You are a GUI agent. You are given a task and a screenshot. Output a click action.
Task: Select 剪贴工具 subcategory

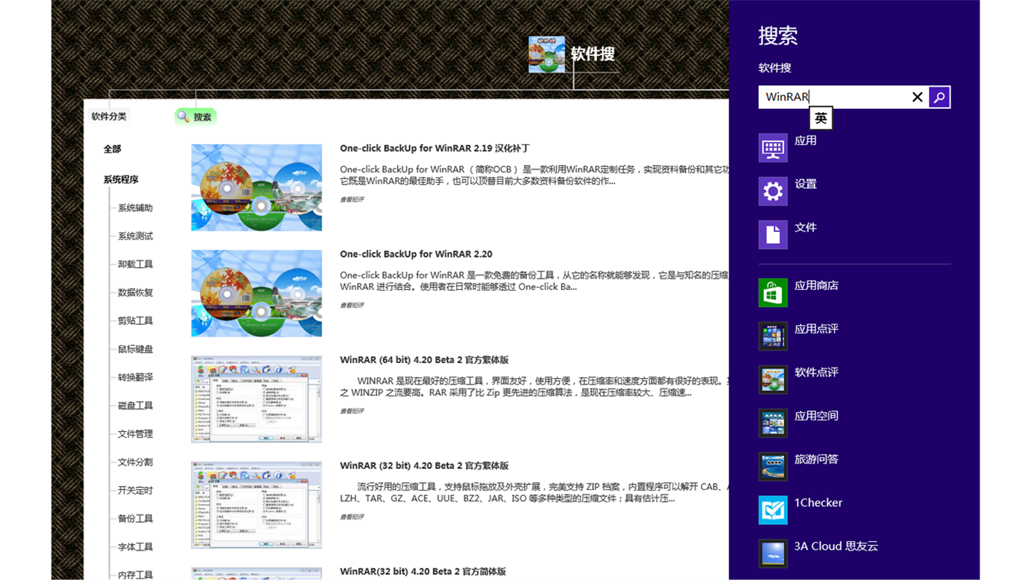click(135, 321)
